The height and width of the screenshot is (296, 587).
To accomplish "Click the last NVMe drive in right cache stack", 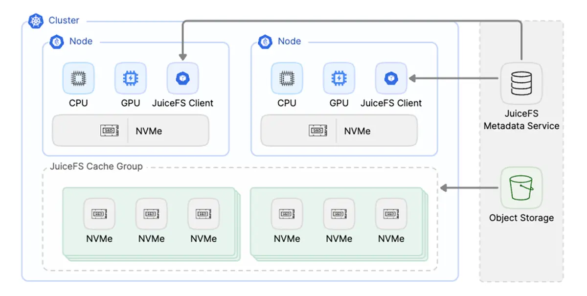I will [391, 214].
